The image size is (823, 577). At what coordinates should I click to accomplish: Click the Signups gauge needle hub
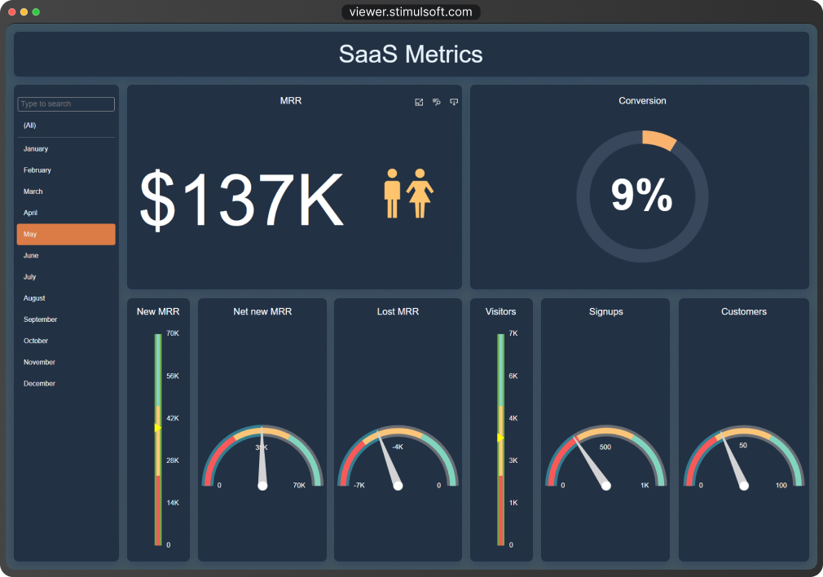click(x=605, y=486)
